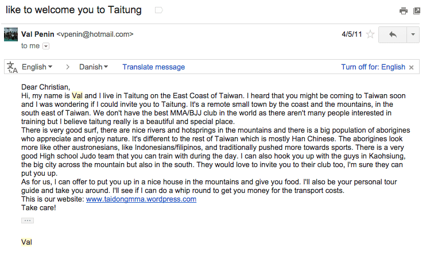Click the email subject line text
This screenshot has height=255, width=430.
(x=73, y=10)
